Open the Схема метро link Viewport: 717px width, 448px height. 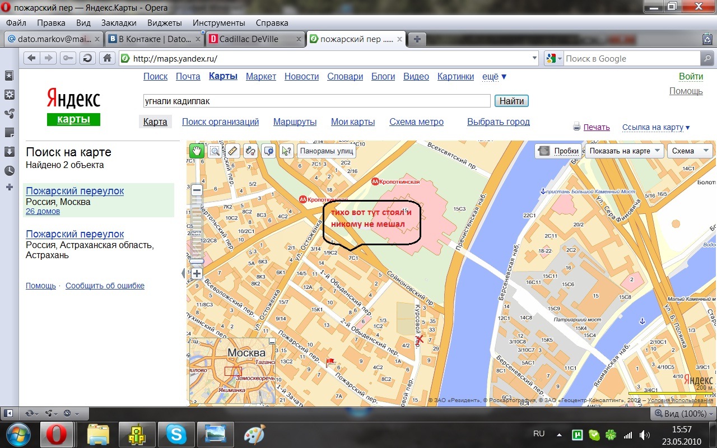coord(416,122)
